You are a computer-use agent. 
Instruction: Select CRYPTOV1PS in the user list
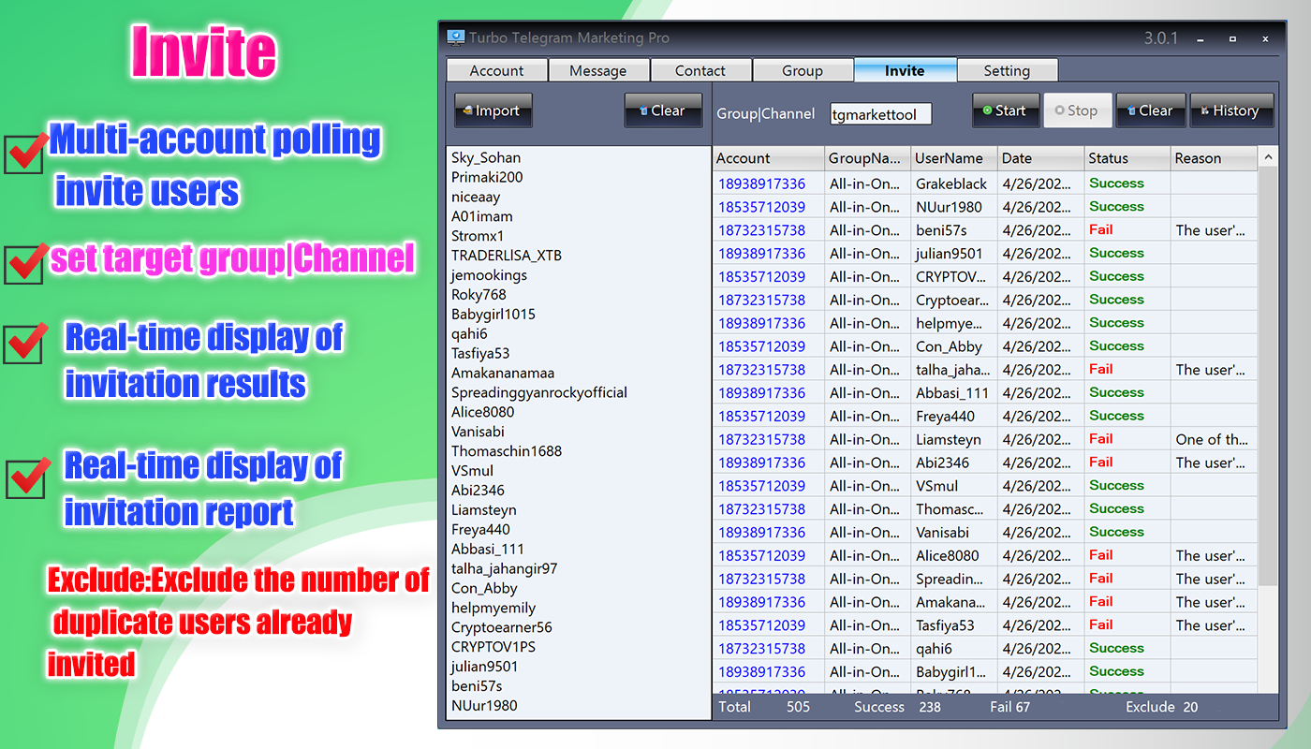point(493,647)
